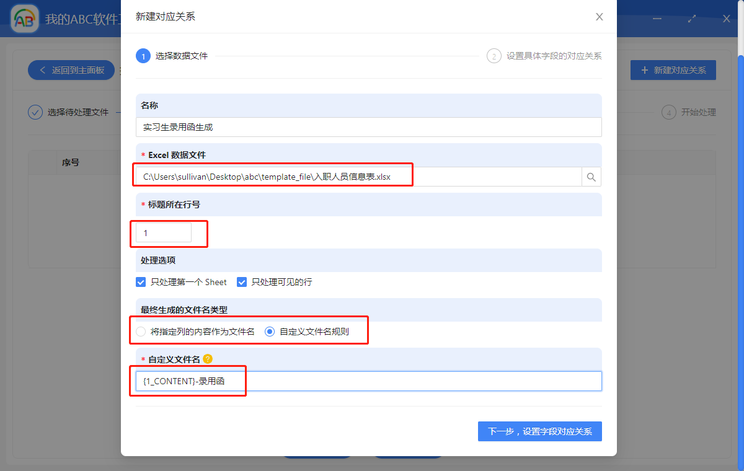Click the 返回到主面板 back button
744x471 pixels.
tap(70, 70)
